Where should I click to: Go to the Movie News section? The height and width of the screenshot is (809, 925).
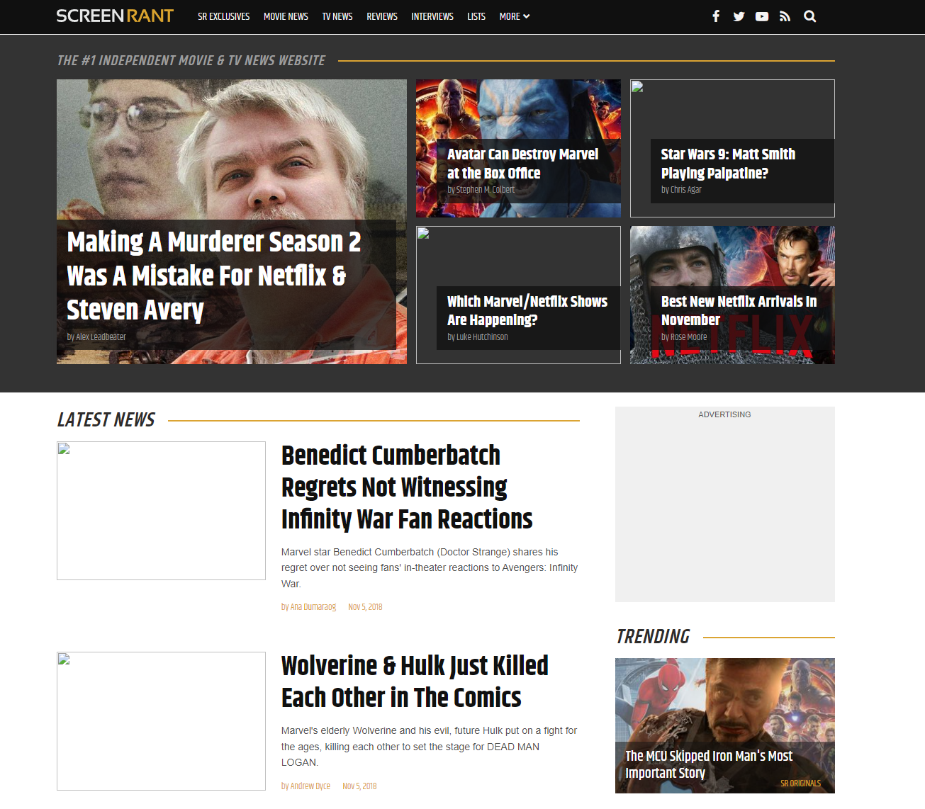pyautogui.click(x=286, y=16)
